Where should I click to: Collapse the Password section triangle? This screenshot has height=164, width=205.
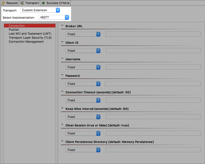click(62, 75)
